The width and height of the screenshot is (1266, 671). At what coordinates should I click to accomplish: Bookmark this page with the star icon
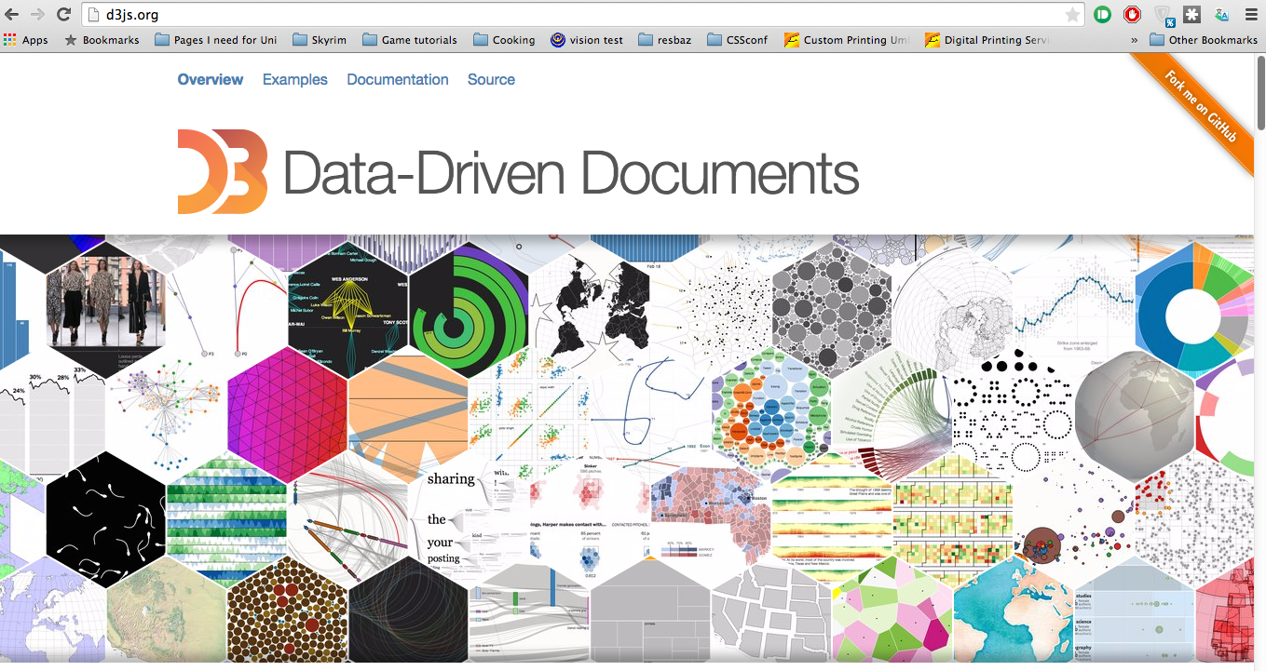tap(1073, 14)
